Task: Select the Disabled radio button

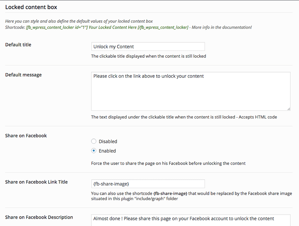Action: tap(94, 141)
